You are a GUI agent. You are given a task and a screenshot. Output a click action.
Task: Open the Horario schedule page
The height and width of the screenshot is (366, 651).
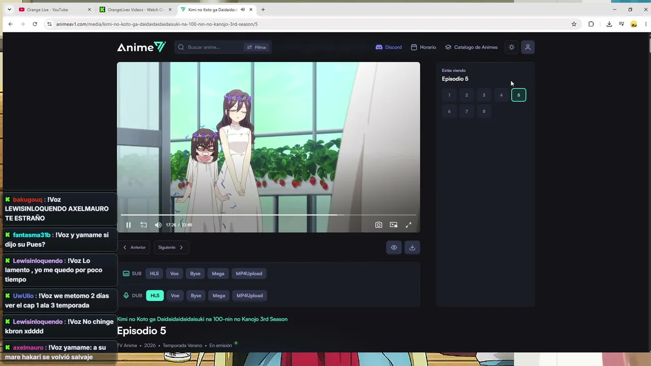424,47
